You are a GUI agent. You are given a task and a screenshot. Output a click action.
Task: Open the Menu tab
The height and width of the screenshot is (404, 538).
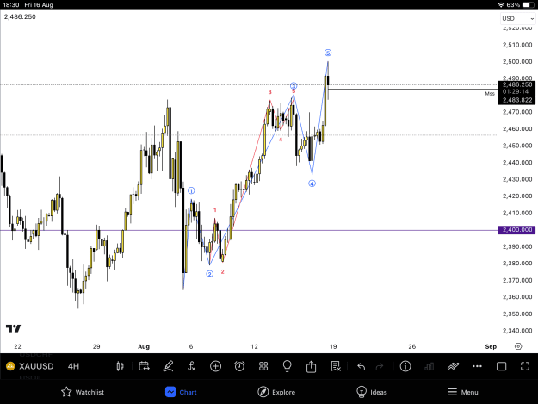coord(463,392)
